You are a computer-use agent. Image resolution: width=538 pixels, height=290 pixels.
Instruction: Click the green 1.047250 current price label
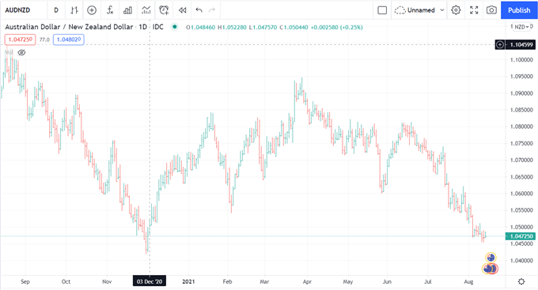(521, 236)
